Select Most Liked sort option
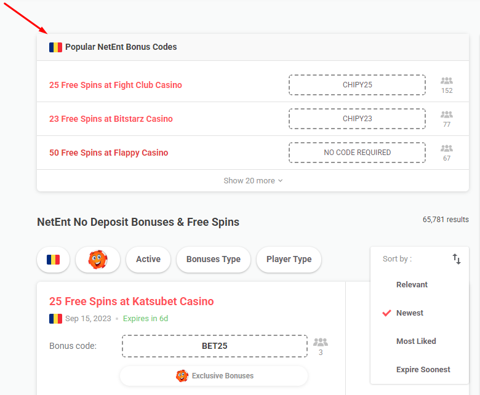The height and width of the screenshot is (395, 480). [416, 341]
